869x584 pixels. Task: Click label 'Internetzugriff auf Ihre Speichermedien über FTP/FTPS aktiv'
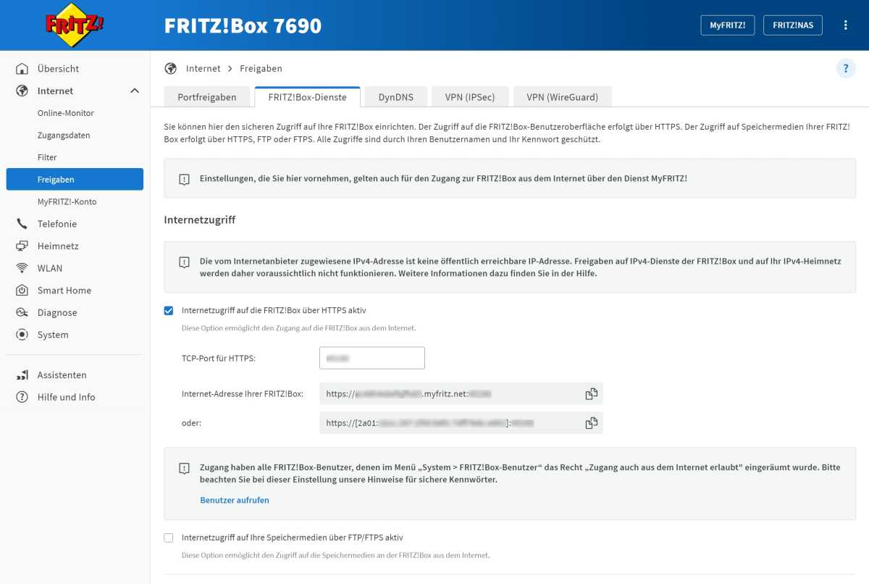(293, 538)
